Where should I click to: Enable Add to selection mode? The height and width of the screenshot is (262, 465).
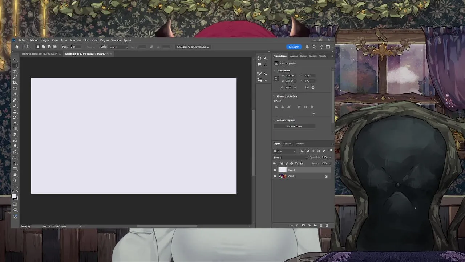[43, 47]
